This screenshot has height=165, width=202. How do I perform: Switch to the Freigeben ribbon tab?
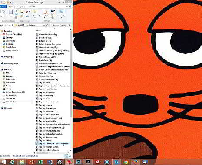(x=21, y=7)
